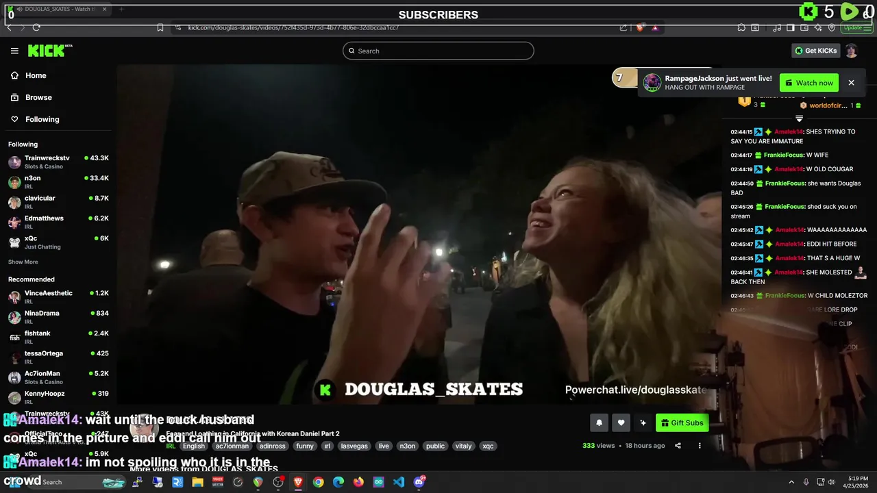Click the Brave Rewards triangle icon
This screenshot has height=493, width=877.
[x=655, y=27]
